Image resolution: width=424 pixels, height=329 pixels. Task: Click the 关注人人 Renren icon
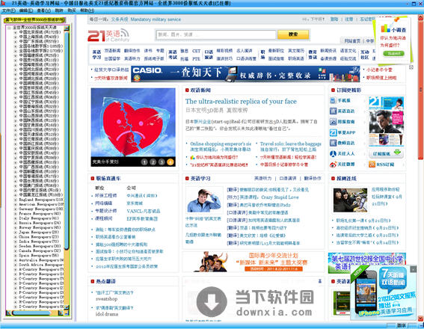(x=333, y=153)
